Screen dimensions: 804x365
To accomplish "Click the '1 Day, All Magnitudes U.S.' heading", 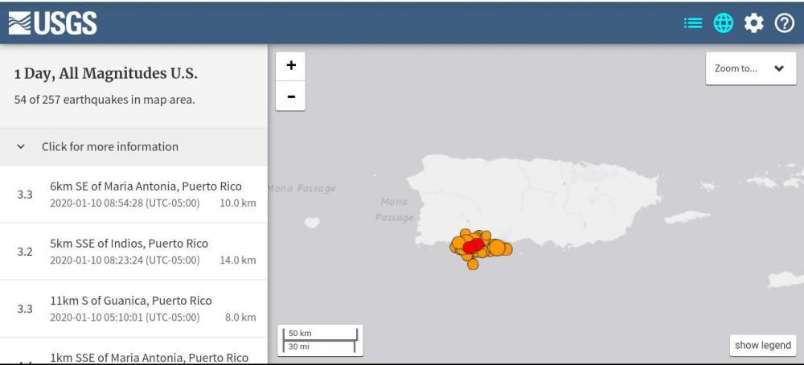I will click(105, 74).
